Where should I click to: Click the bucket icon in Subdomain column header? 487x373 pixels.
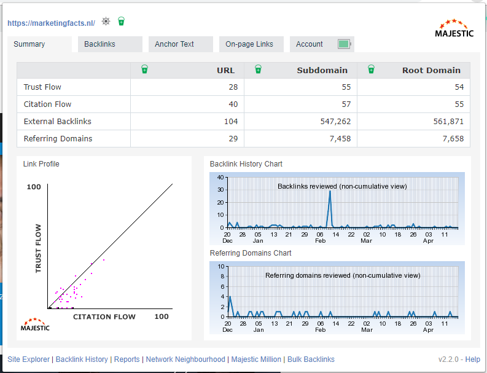(257, 69)
